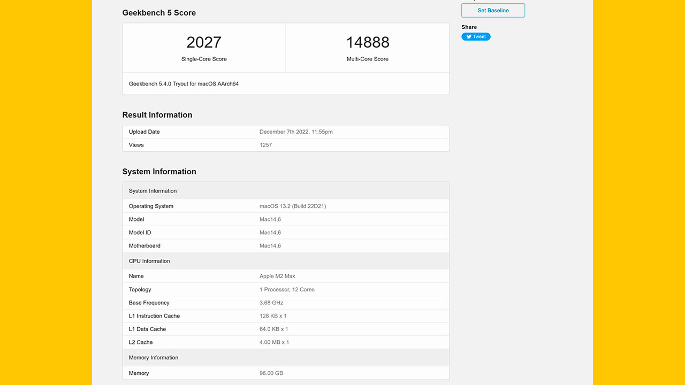Click the CPU Information section header
685x385 pixels.
coord(286,261)
